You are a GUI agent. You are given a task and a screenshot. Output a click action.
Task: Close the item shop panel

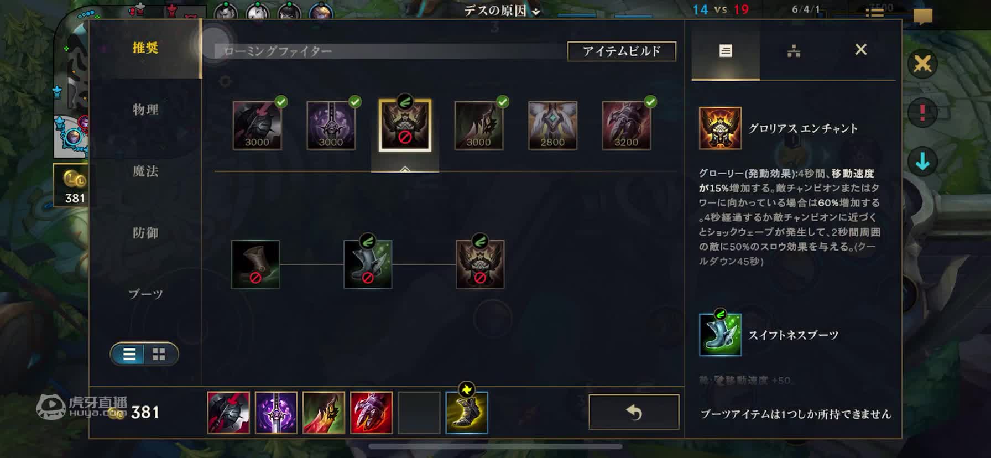861,50
